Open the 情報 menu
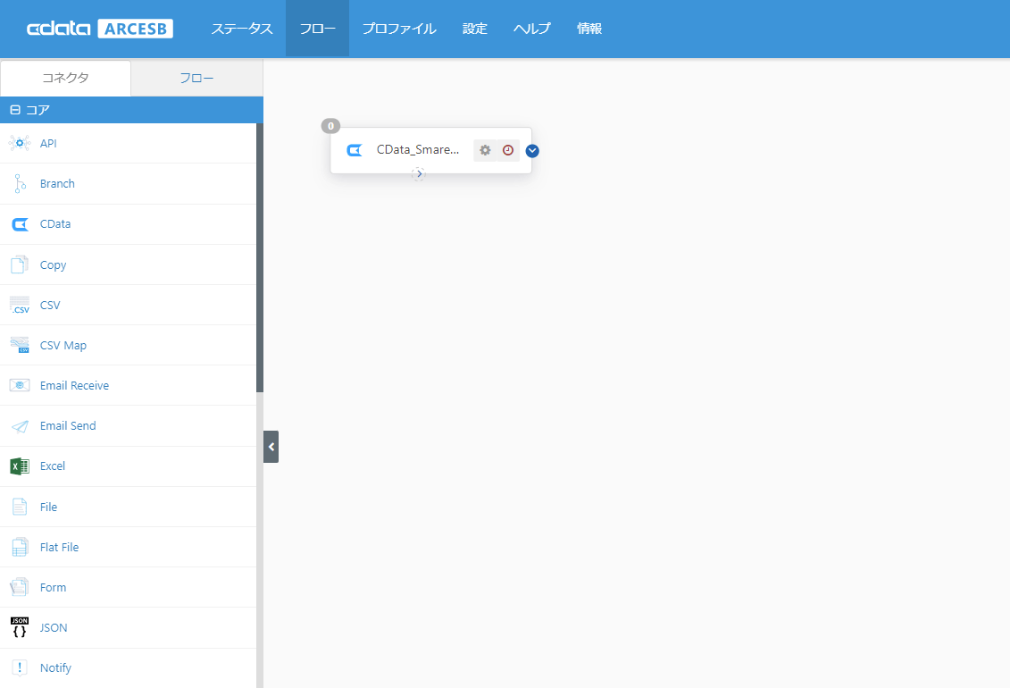The width and height of the screenshot is (1010, 688). (589, 29)
